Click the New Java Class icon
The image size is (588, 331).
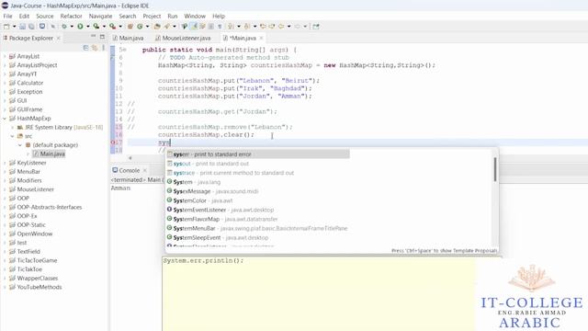click(x=140, y=27)
